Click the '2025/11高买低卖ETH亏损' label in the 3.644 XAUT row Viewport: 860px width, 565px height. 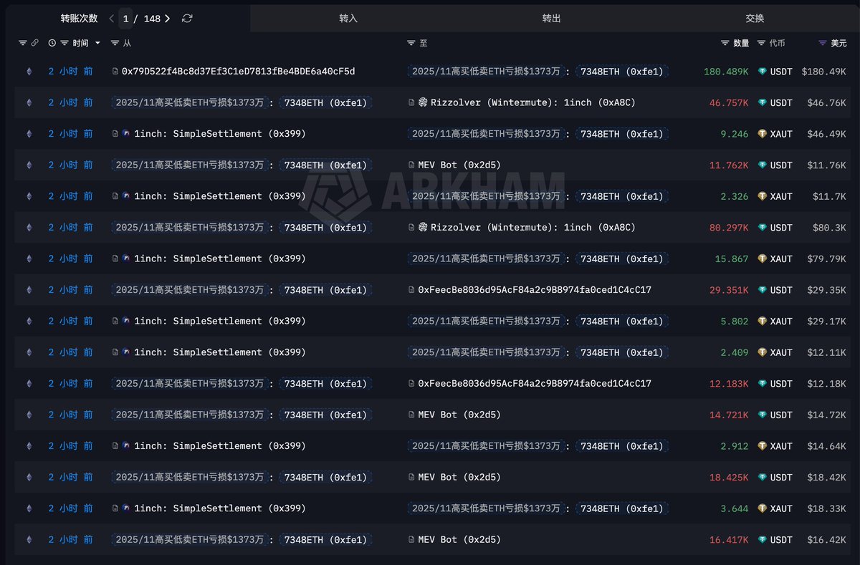pyautogui.click(x=486, y=508)
